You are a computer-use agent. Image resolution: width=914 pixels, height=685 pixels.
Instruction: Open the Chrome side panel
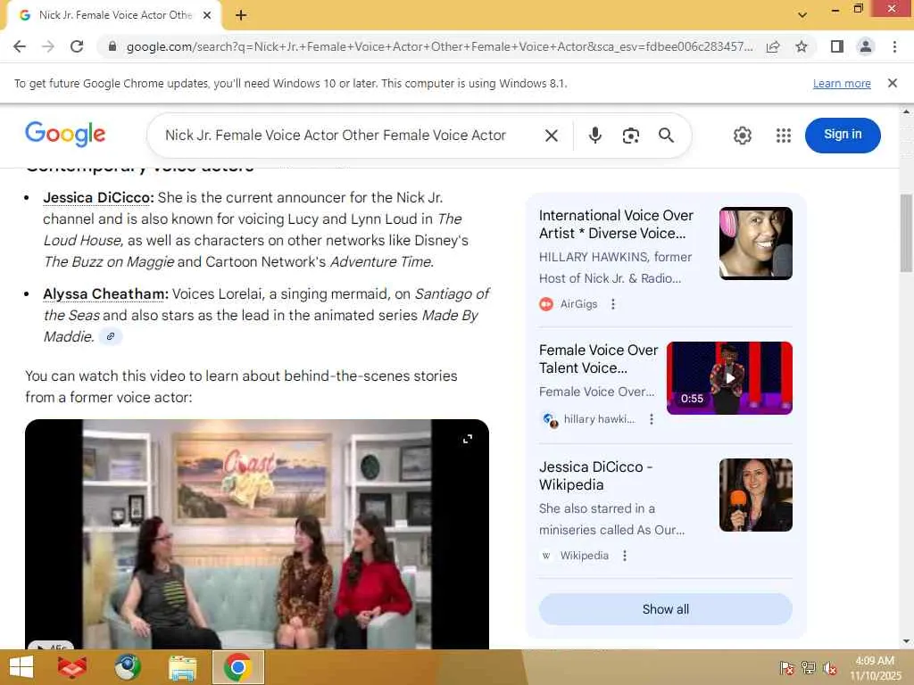pyautogui.click(x=837, y=46)
